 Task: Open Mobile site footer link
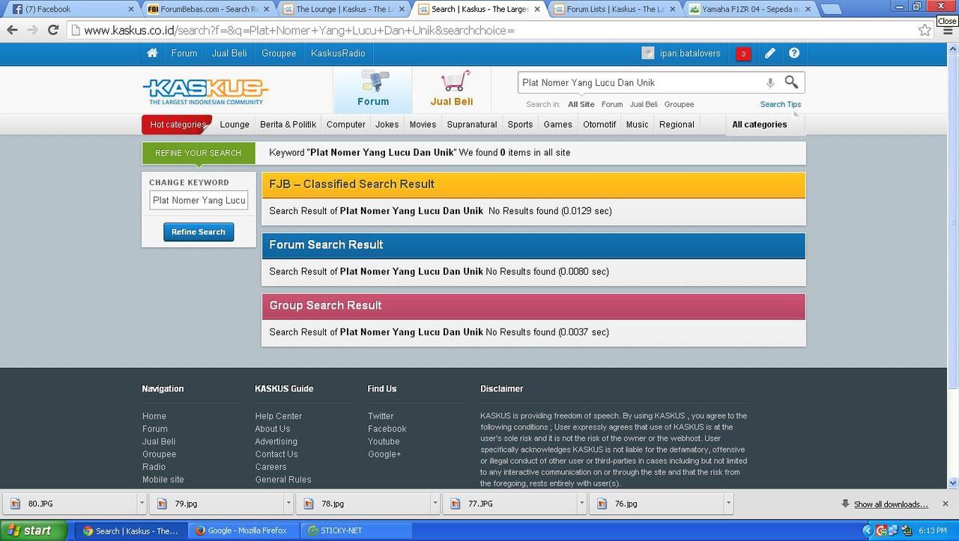(x=163, y=480)
